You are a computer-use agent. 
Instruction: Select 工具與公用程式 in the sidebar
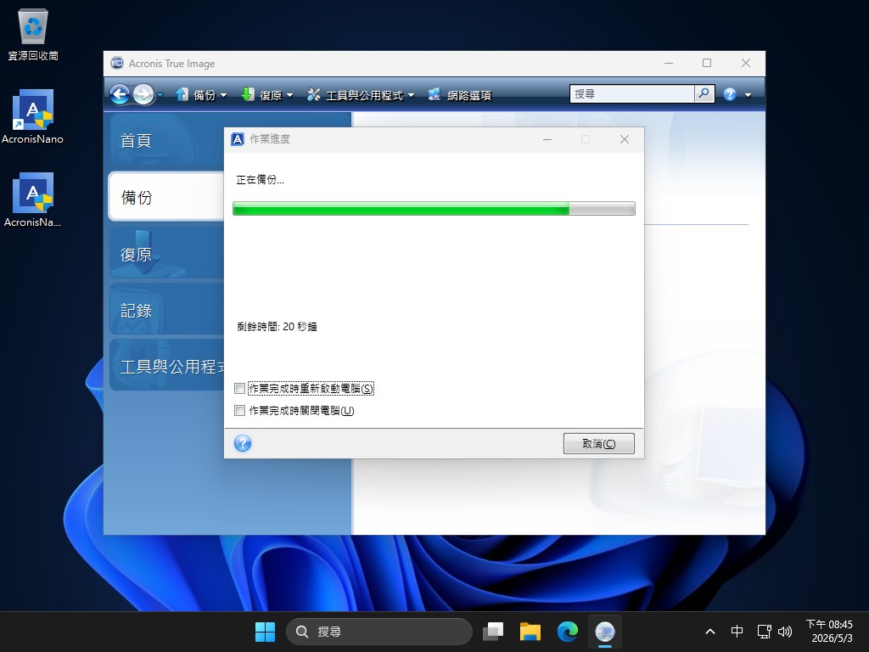coord(166,366)
